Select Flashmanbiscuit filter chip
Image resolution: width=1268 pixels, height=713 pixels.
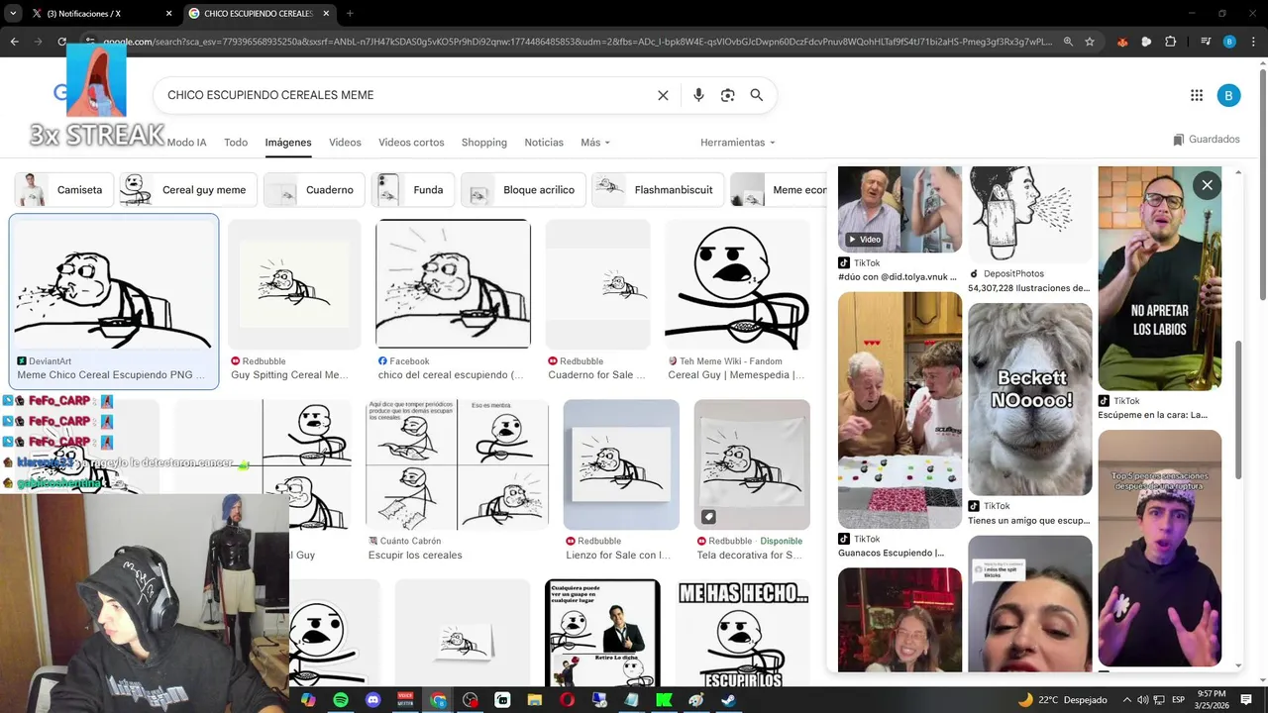(x=658, y=190)
